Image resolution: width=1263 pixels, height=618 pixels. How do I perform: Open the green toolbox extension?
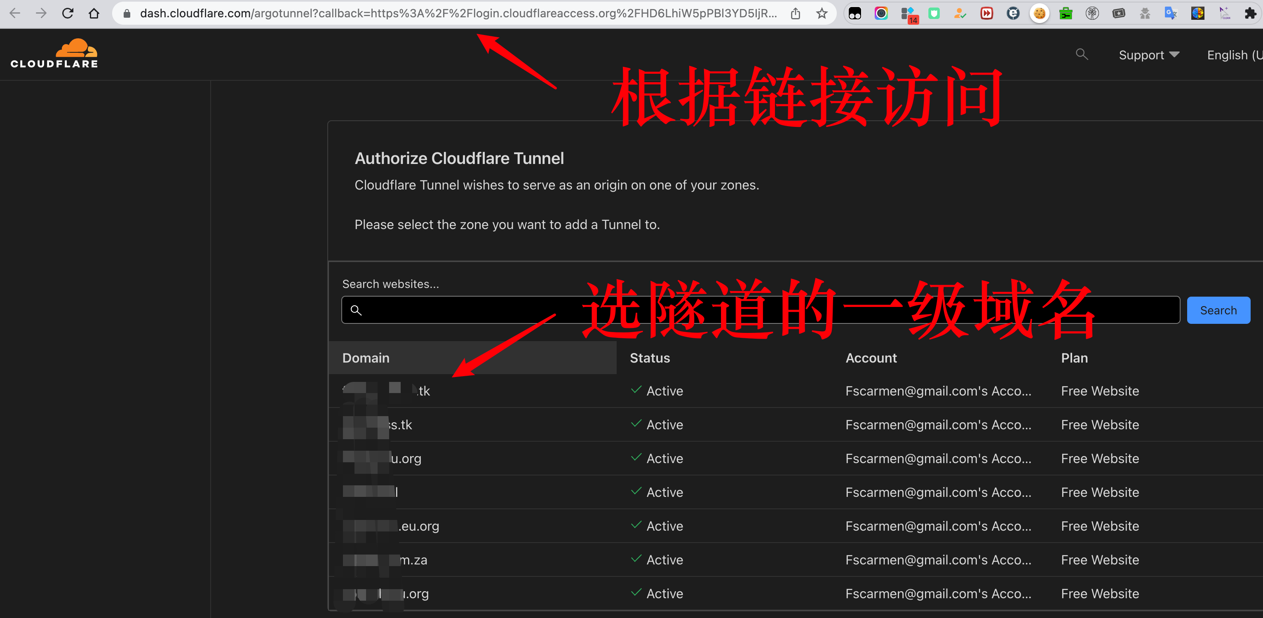(1066, 13)
